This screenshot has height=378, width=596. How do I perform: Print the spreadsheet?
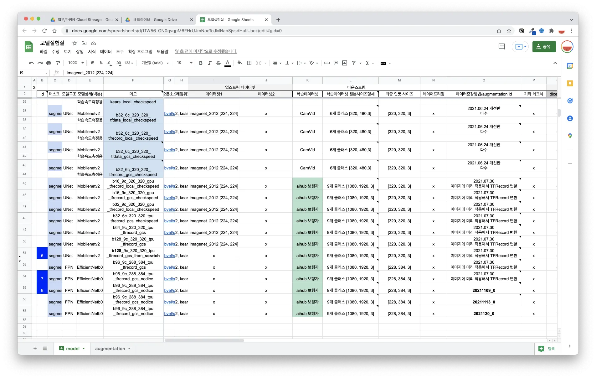click(x=49, y=63)
